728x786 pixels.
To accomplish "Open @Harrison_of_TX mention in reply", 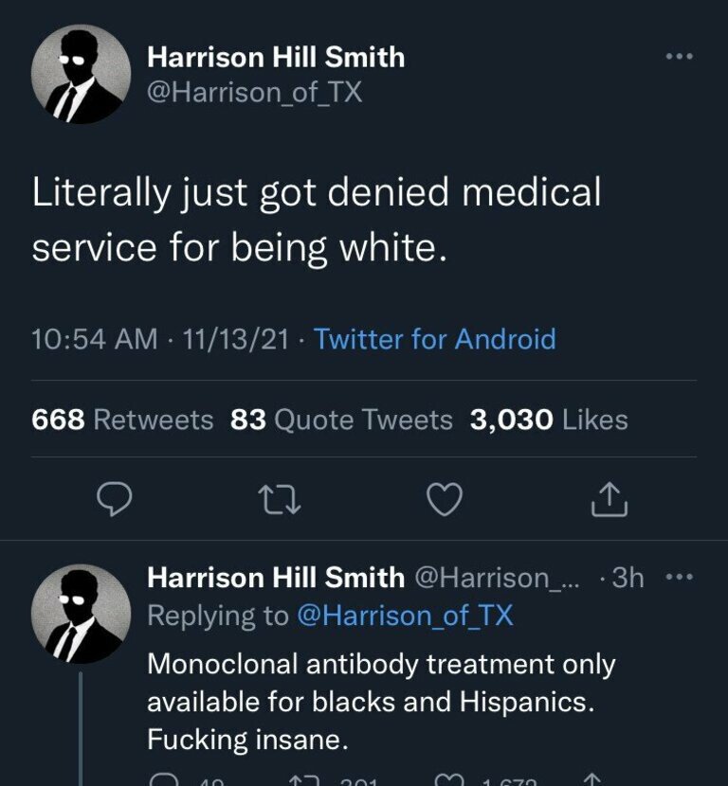I will (405, 616).
